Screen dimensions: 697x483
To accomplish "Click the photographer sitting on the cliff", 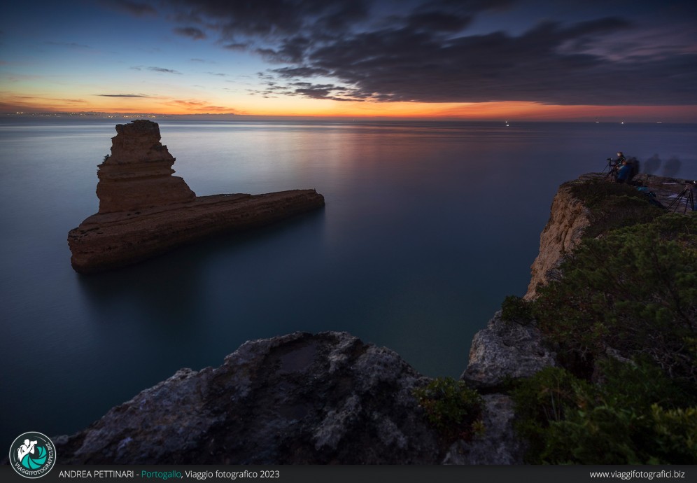I will click(621, 168).
